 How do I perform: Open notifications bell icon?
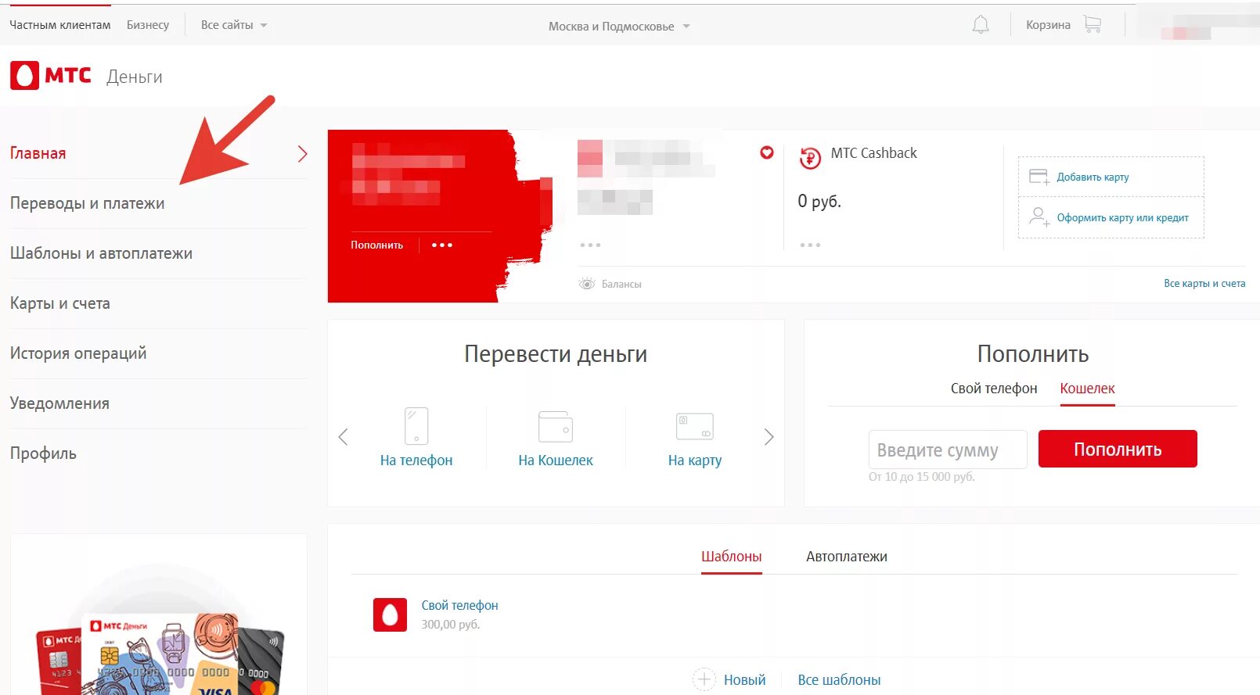point(981,25)
